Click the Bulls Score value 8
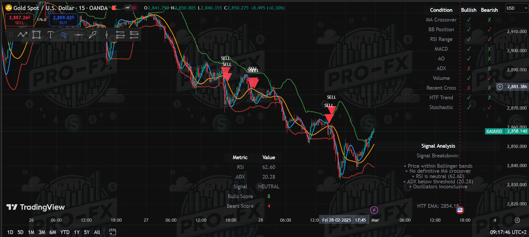 269,196
